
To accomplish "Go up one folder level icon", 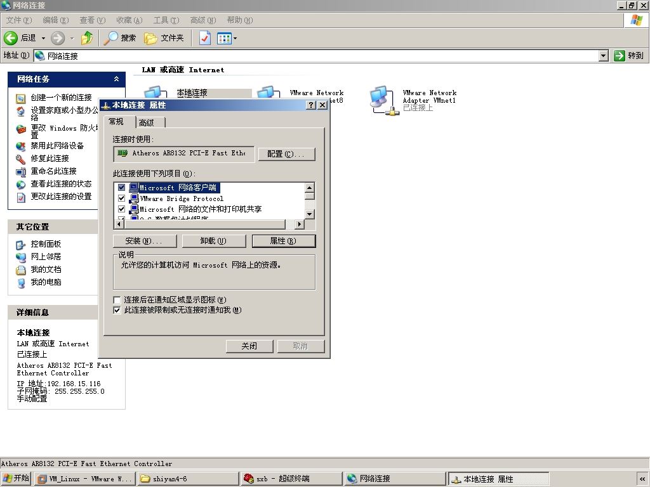I will click(87, 38).
